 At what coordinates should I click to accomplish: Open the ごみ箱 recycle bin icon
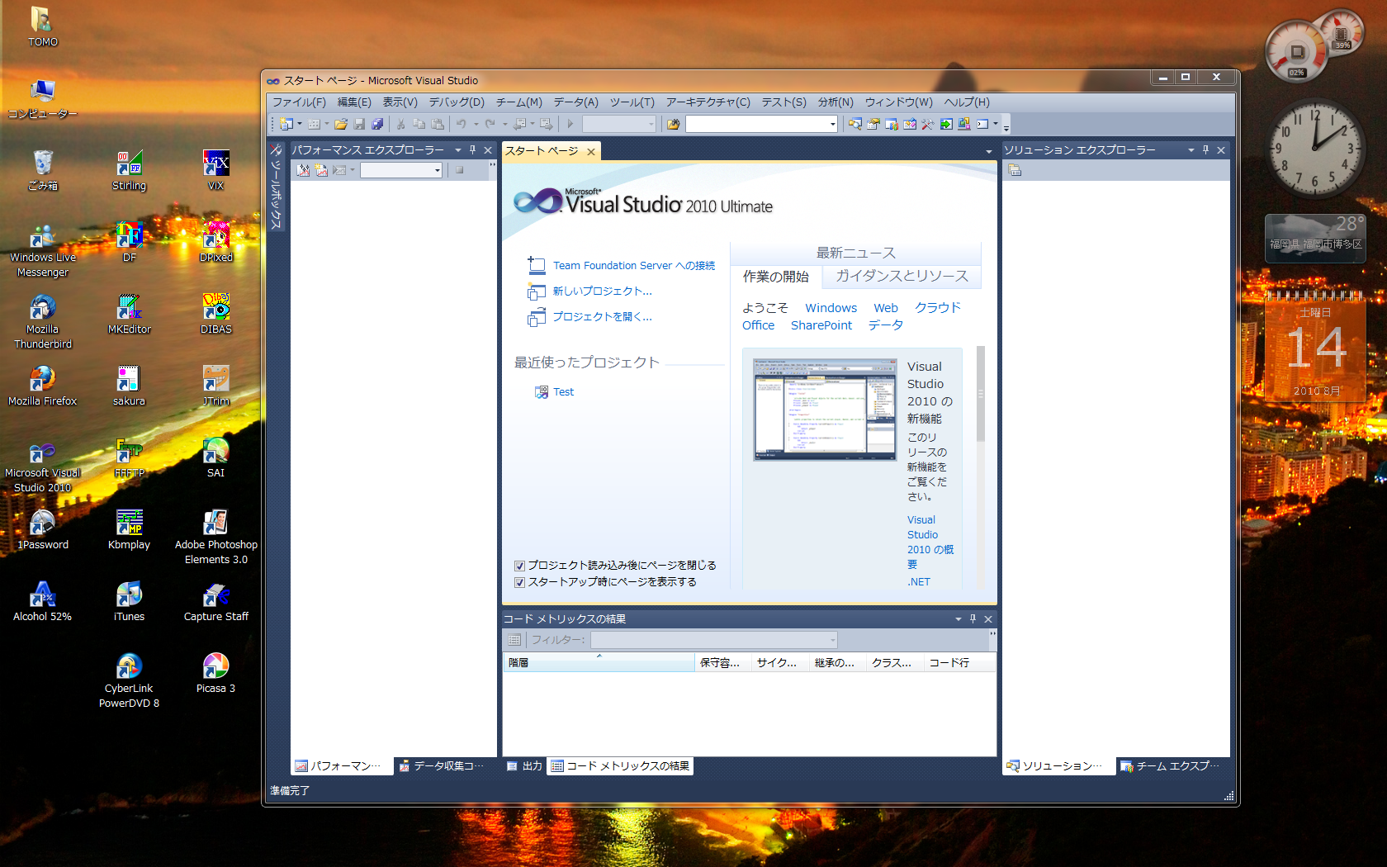point(42,170)
